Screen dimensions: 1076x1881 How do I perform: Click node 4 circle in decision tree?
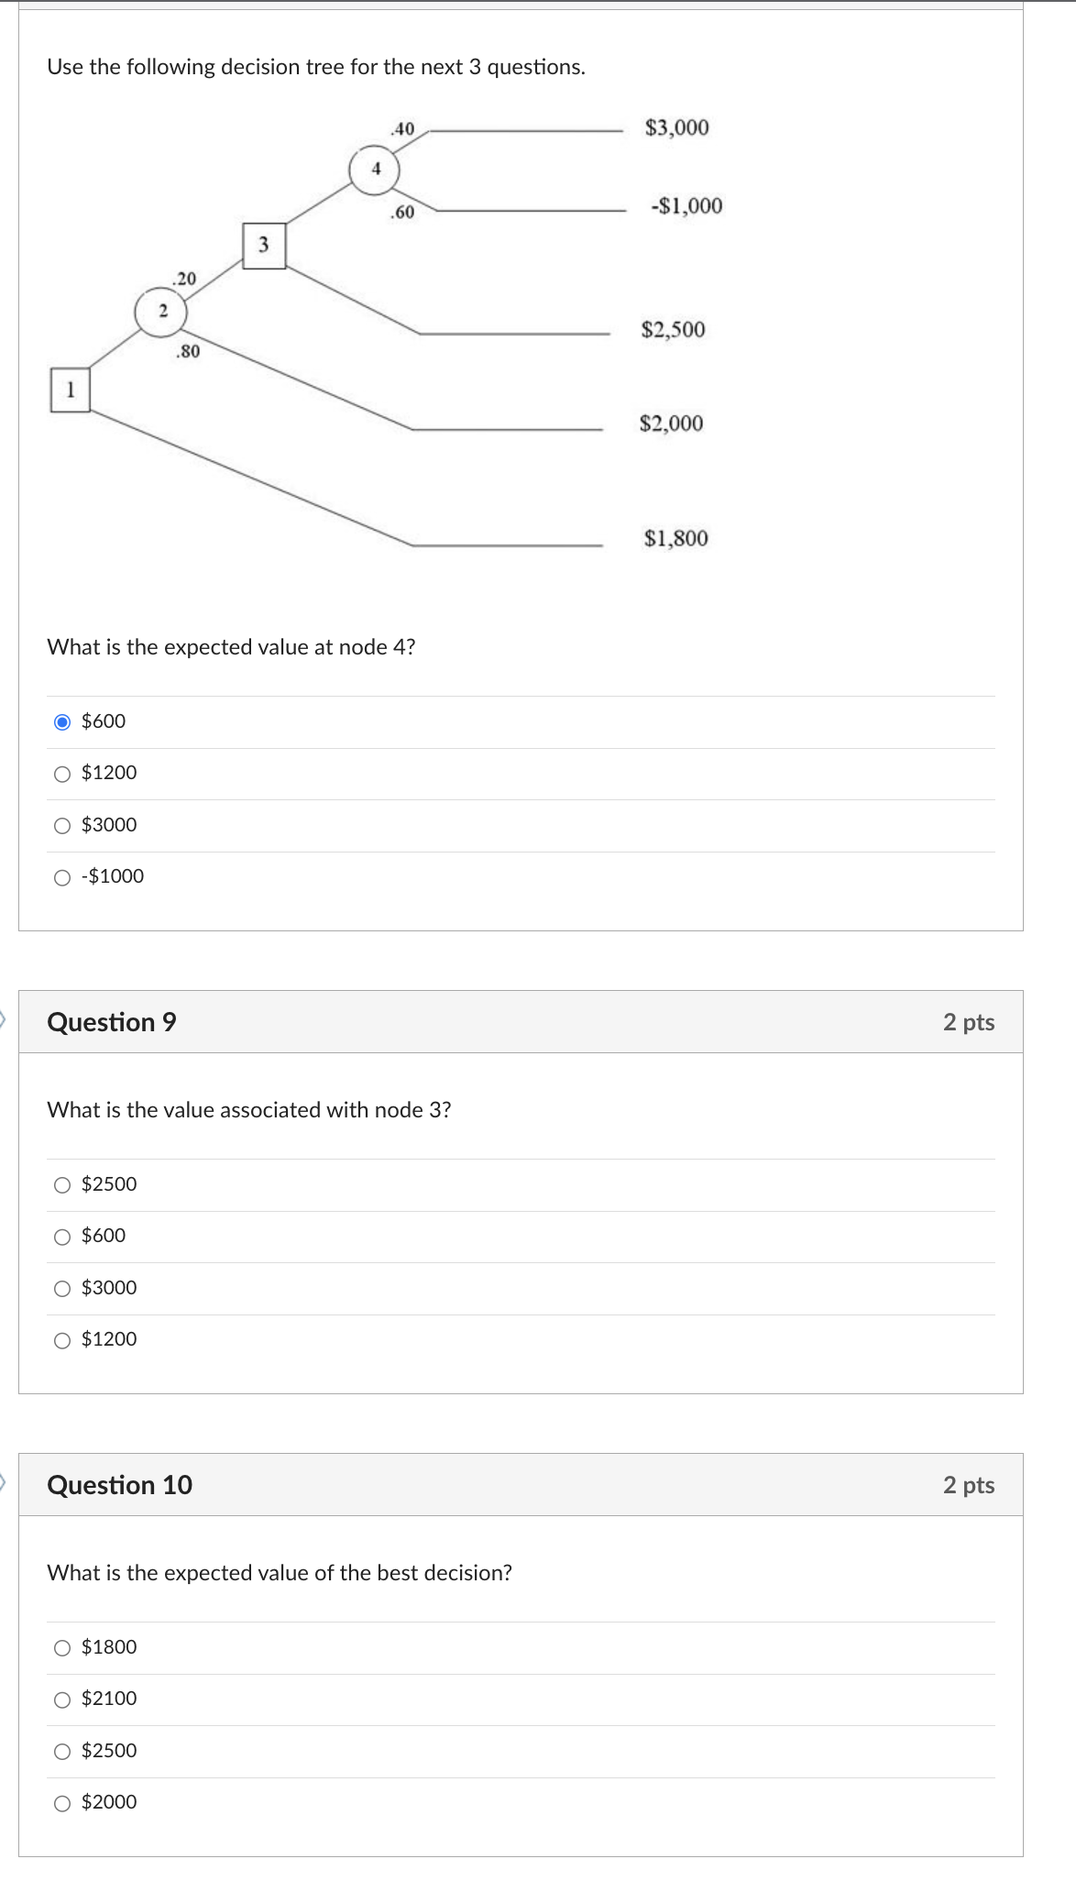375,170
